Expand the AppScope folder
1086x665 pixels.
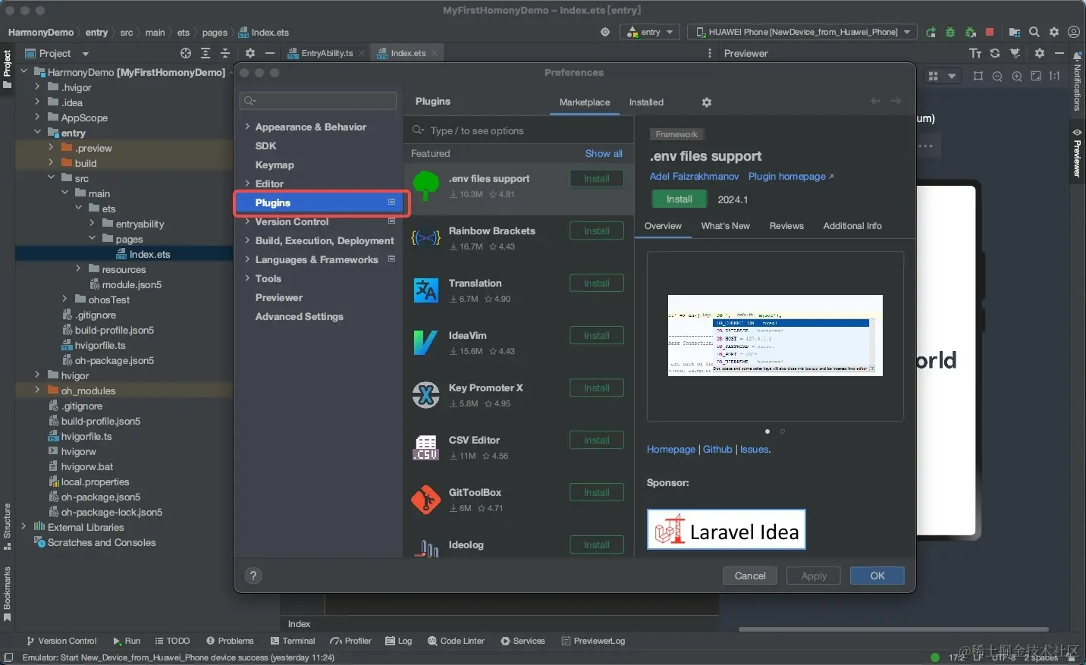pos(37,118)
